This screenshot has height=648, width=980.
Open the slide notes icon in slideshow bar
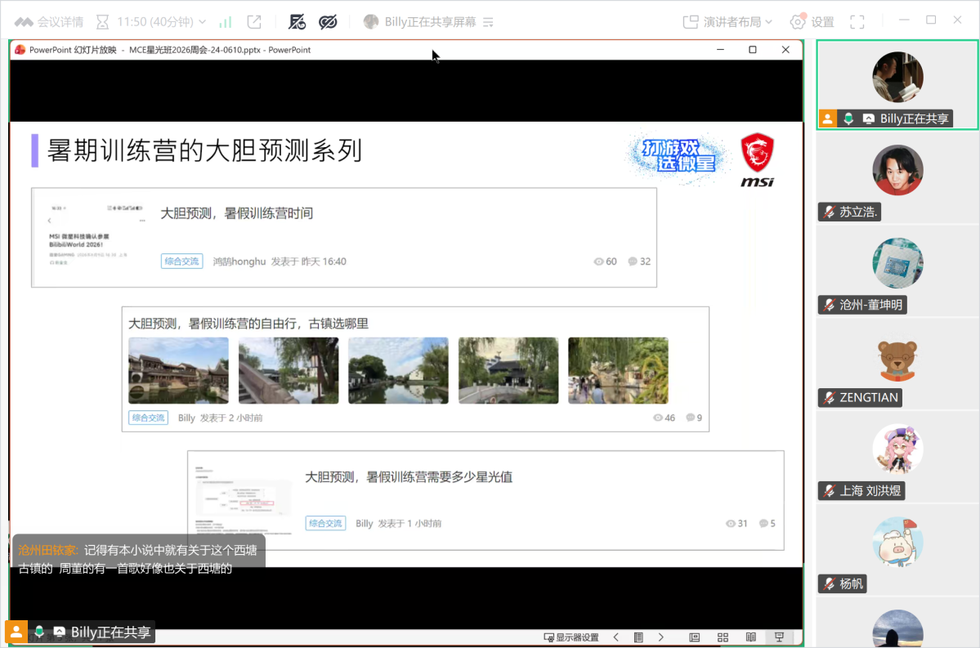(x=638, y=637)
